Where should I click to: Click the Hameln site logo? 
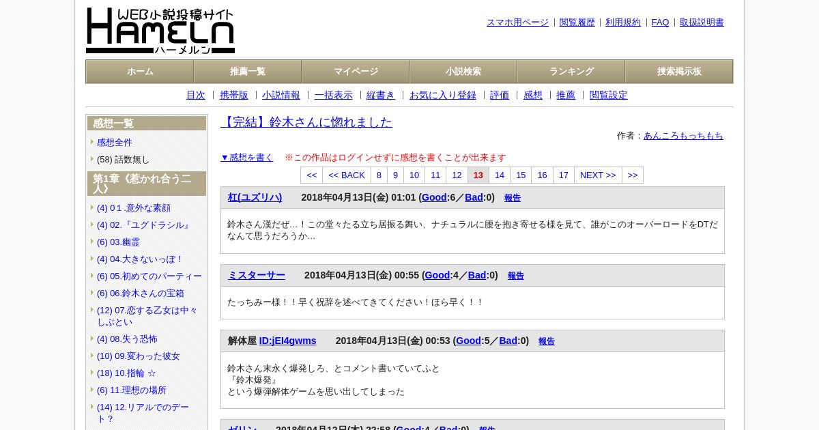point(160,31)
